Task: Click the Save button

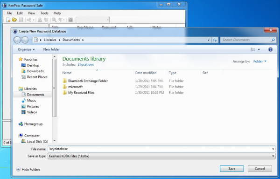Action: (232, 169)
